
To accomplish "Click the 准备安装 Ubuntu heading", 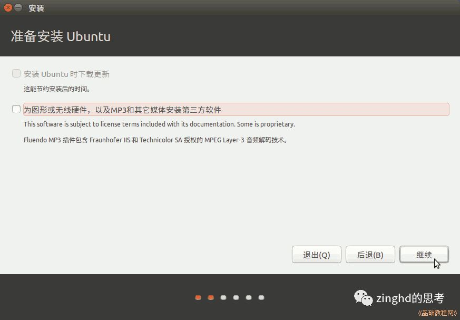I will point(61,36).
